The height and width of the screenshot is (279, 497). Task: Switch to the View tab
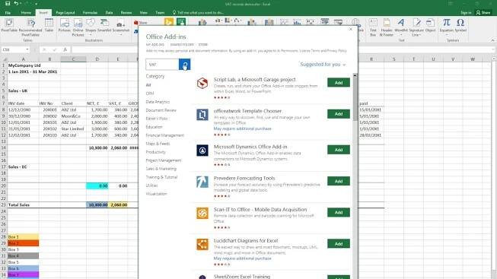tap(144, 13)
